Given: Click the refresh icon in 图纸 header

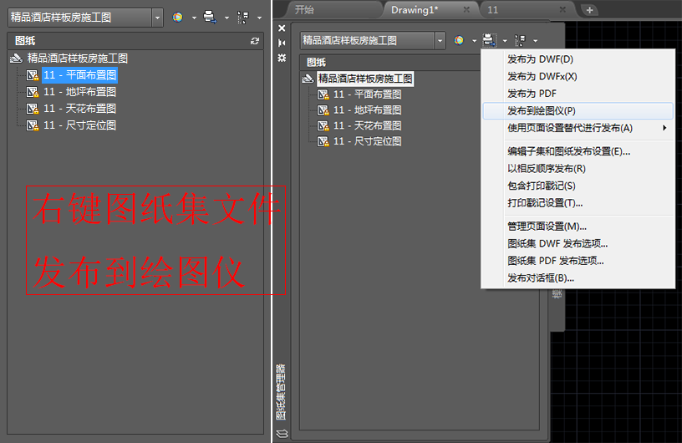Looking at the screenshot, I should coord(255,40).
